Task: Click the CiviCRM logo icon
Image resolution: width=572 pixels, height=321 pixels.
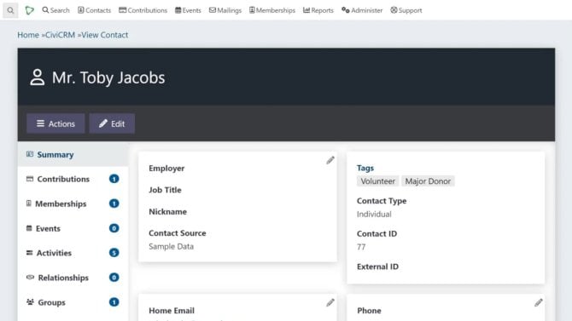Action: click(30, 10)
